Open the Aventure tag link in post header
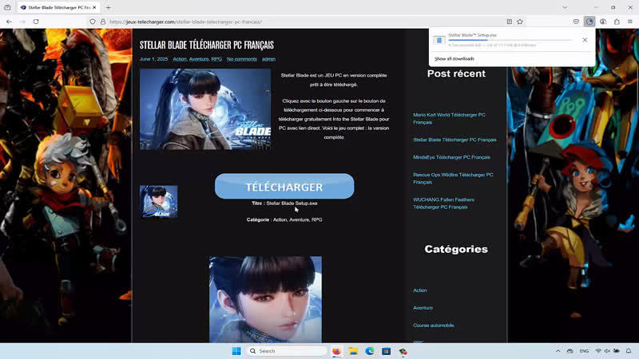This screenshot has width=639, height=359. coord(199,59)
